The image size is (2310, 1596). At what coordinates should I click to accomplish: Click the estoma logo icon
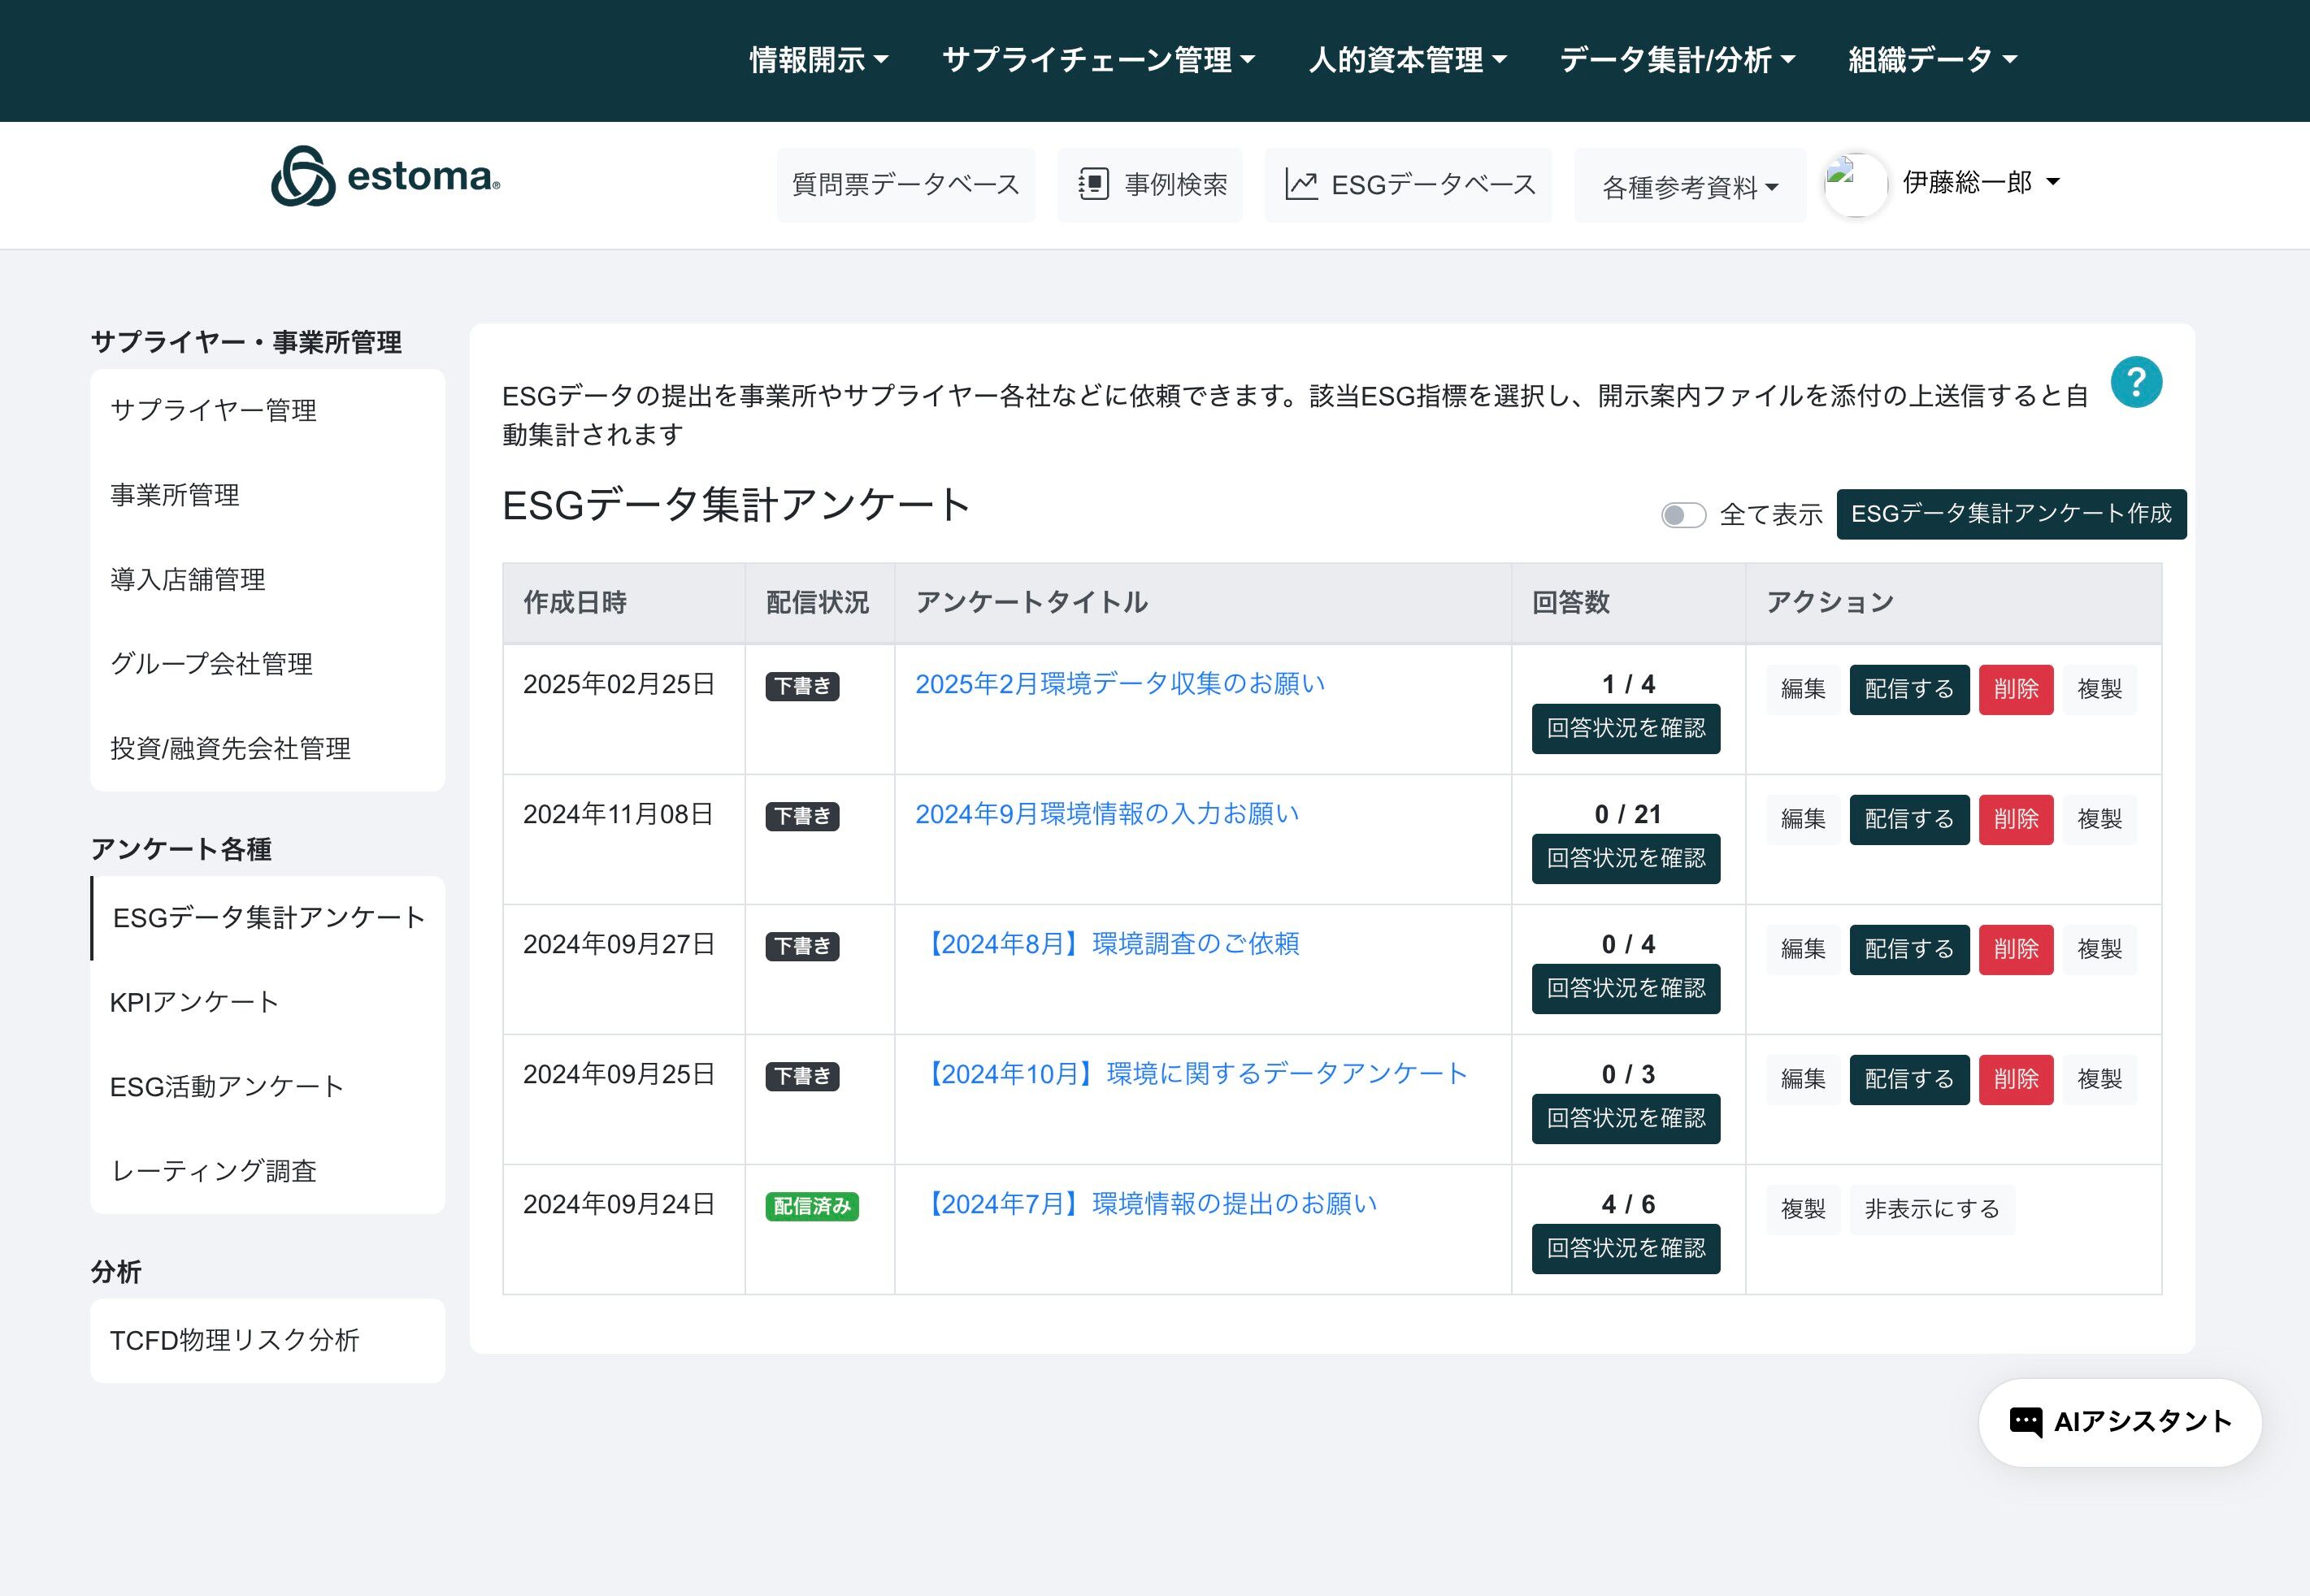tap(302, 177)
